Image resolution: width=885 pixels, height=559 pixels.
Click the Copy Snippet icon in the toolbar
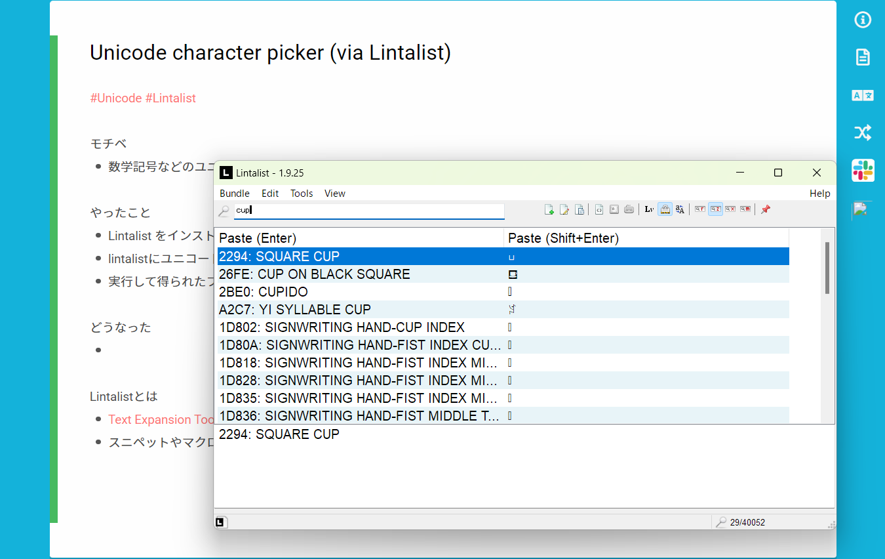580,209
